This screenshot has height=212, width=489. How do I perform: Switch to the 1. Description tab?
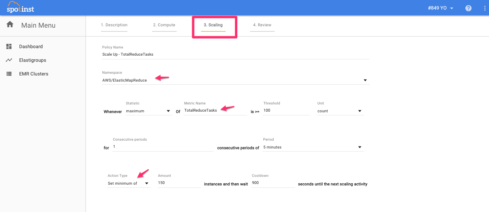click(114, 25)
